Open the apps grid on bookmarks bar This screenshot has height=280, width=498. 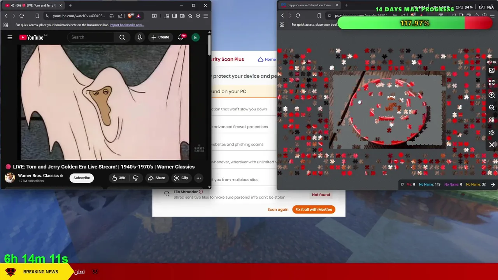point(5,25)
